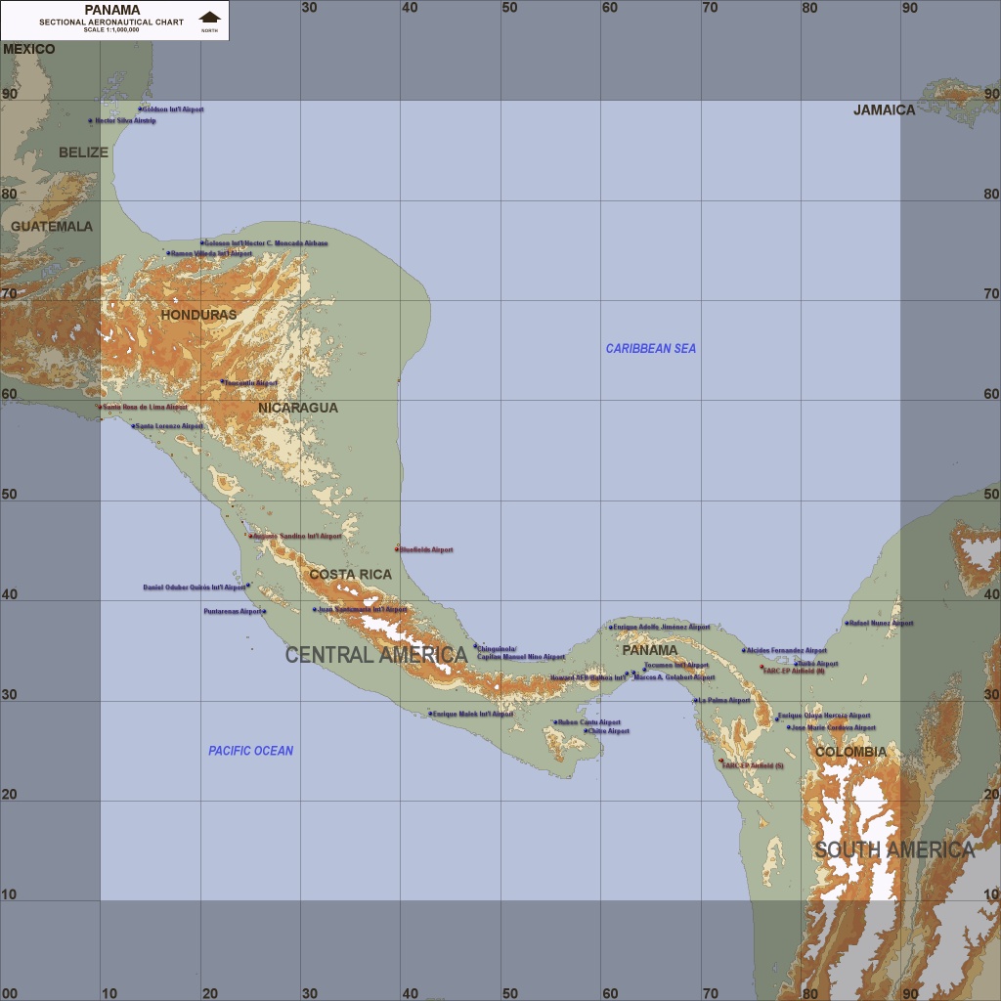
Task: Select the Tocumen Int'l Airport marker
Action: tap(644, 670)
